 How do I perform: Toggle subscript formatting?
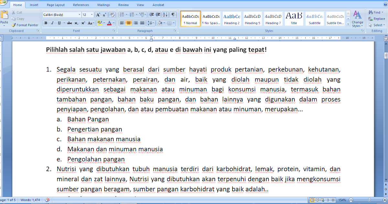point(76,23)
